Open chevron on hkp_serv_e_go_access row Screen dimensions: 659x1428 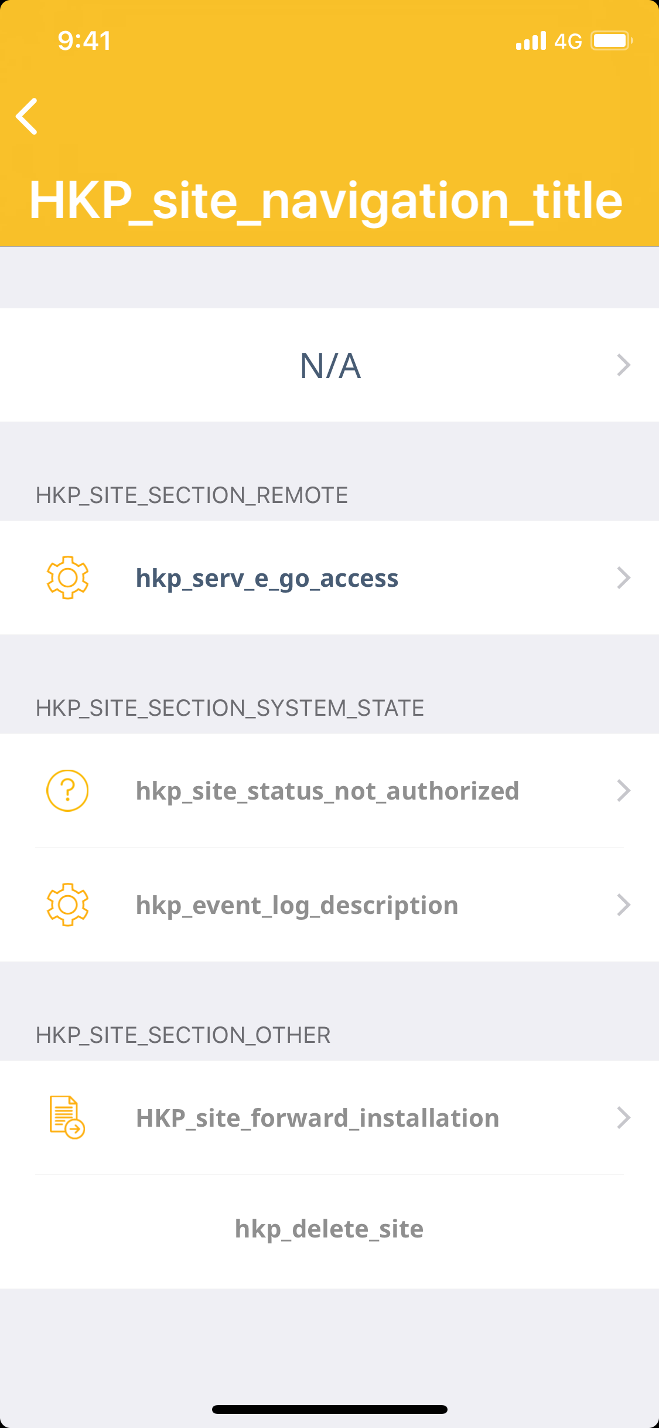(x=624, y=578)
